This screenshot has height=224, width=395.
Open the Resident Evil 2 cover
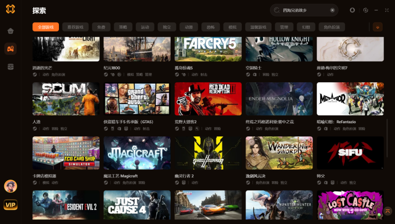pos(66,205)
